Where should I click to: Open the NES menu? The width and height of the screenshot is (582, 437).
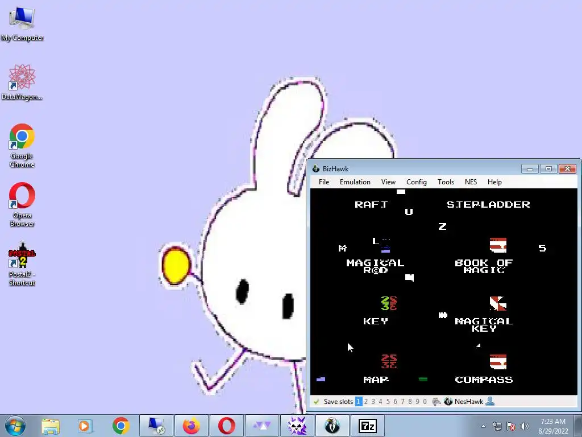[x=471, y=182]
